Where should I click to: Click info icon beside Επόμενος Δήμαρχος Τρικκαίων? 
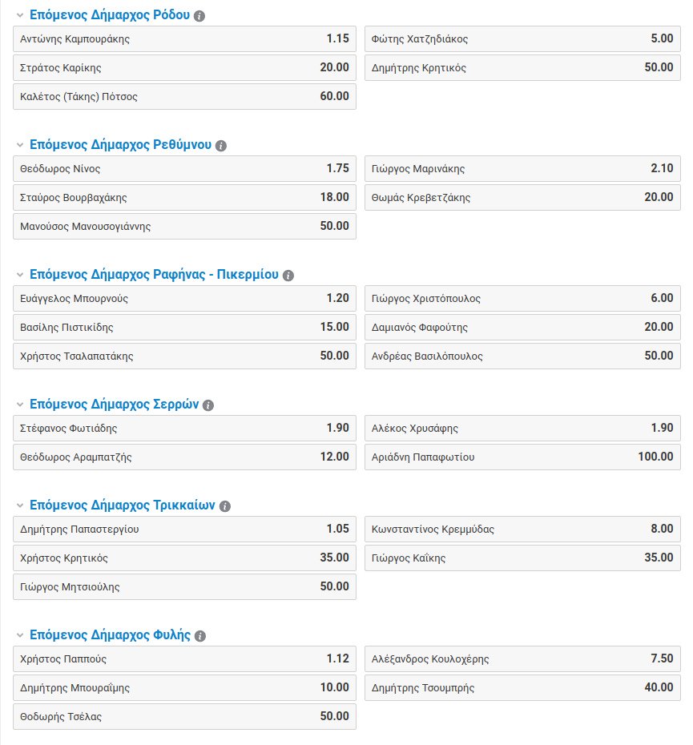(225, 506)
